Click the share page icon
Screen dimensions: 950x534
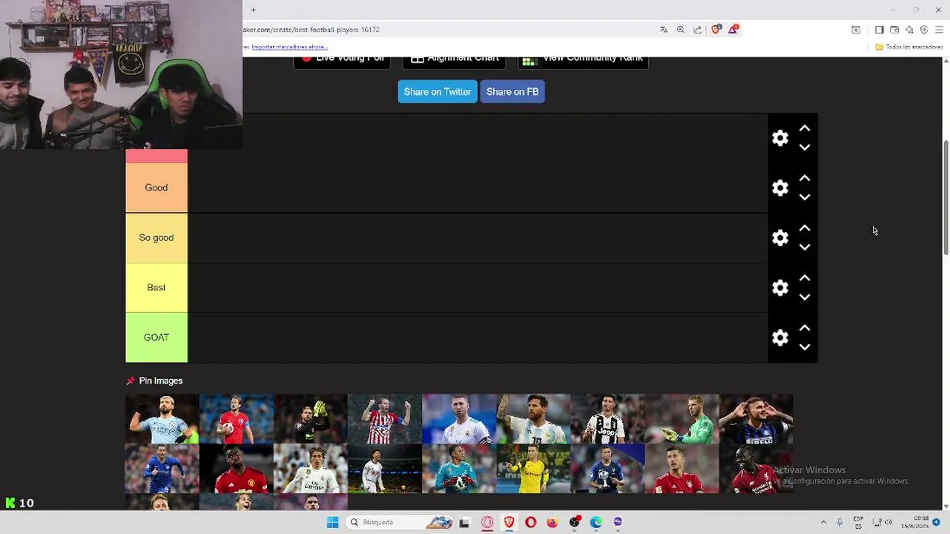[698, 30]
